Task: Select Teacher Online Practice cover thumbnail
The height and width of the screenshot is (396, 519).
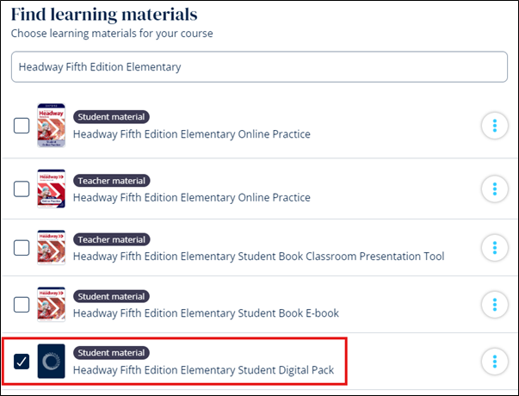Action: [x=52, y=189]
